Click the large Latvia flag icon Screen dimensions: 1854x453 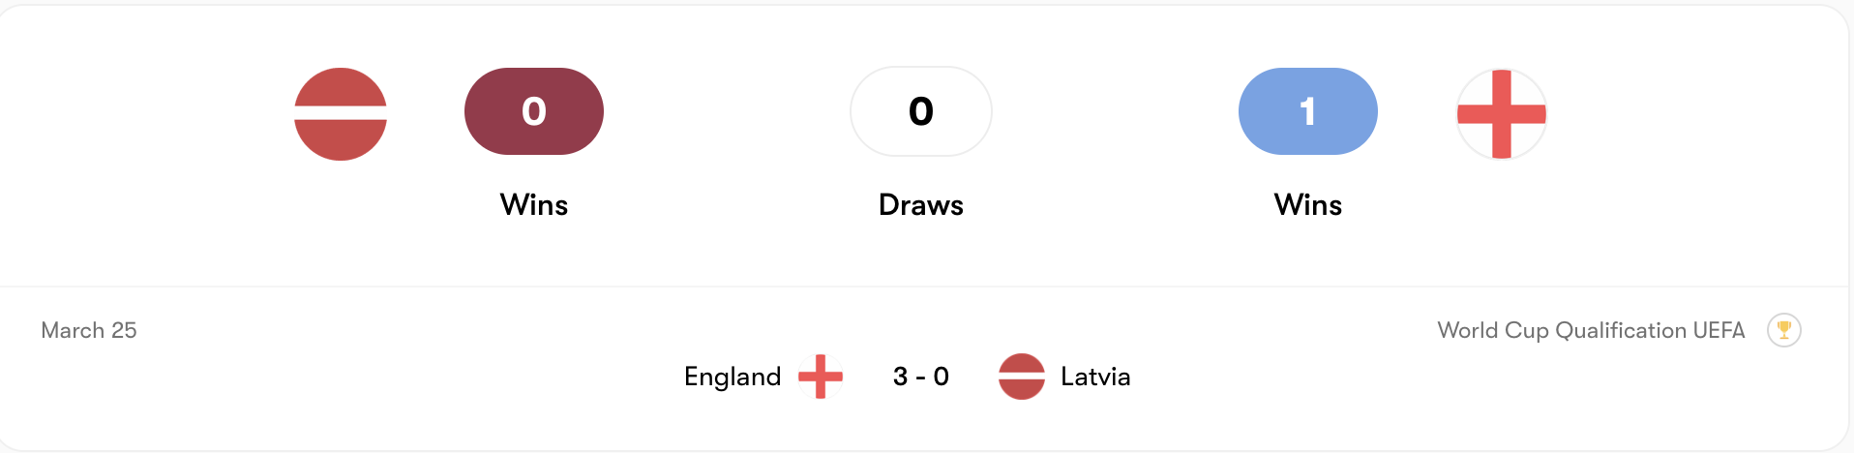point(341,114)
